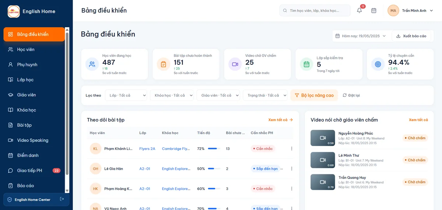Viewport: 442px width, 210px height.
Task: Click the reset icon labeled Đặt lại
Action: [x=351, y=95]
